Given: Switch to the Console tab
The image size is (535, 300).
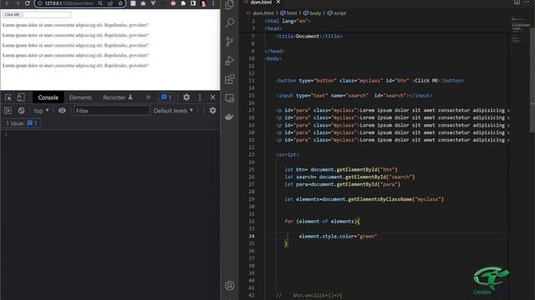Looking at the screenshot, I should pos(48,97).
